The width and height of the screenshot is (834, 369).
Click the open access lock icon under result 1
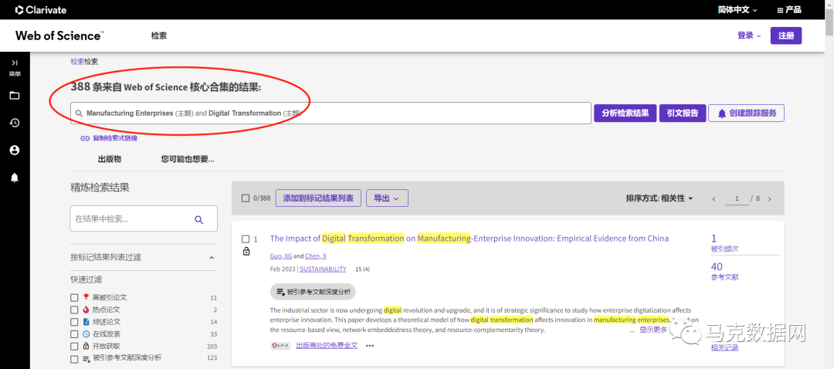pos(246,251)
